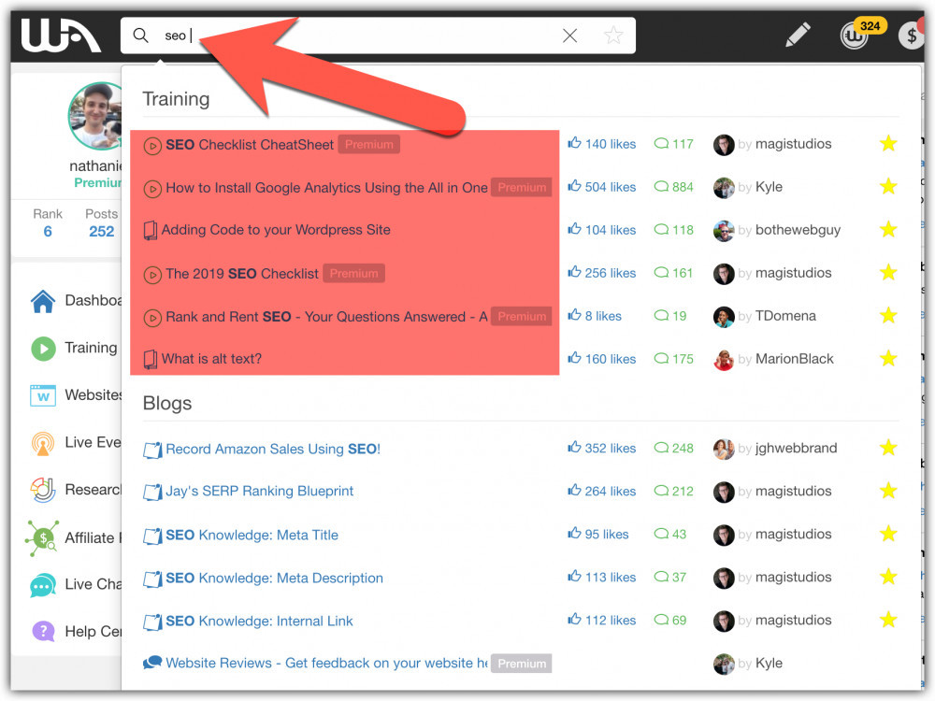Click author name TDomena
The image size is (935, 701).
click(785, 316)
